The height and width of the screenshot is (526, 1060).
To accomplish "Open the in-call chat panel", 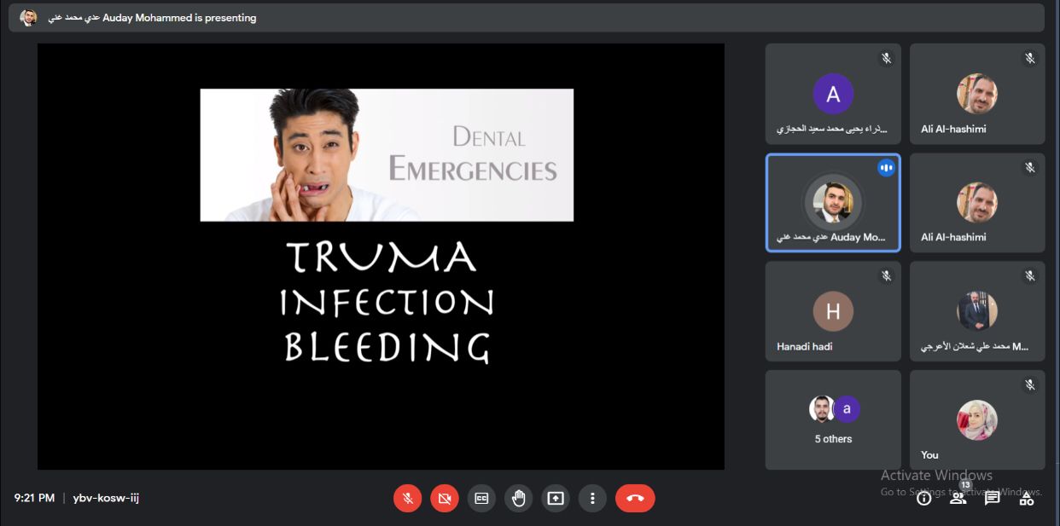I will point(992,499).
